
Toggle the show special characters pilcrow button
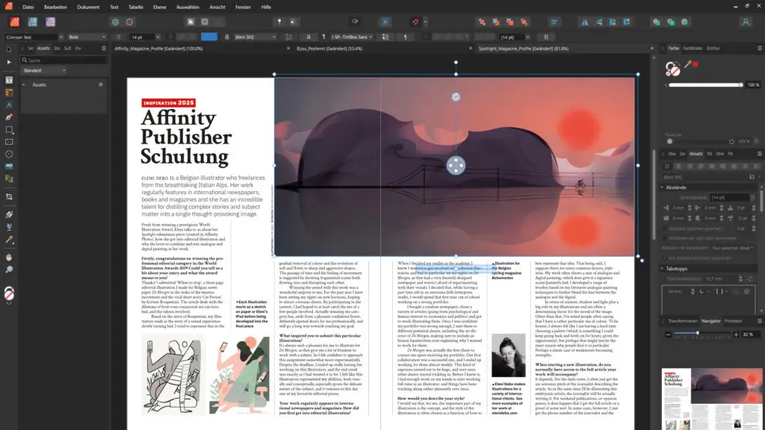(x=405, y=37)
